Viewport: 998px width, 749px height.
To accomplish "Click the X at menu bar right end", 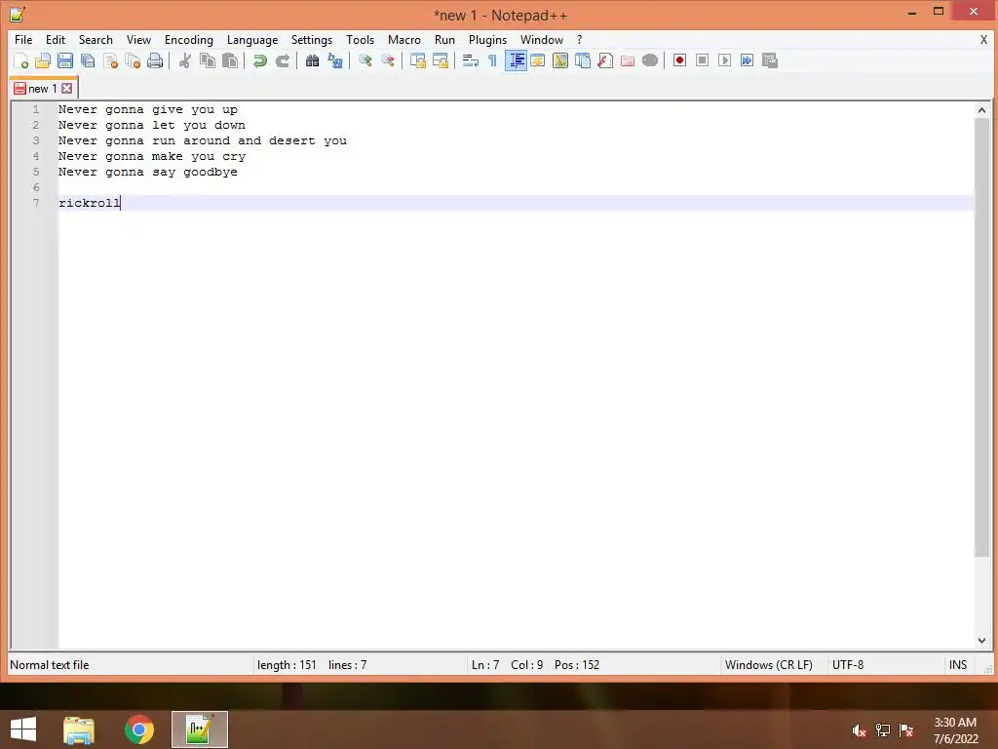I will (983, 39).
